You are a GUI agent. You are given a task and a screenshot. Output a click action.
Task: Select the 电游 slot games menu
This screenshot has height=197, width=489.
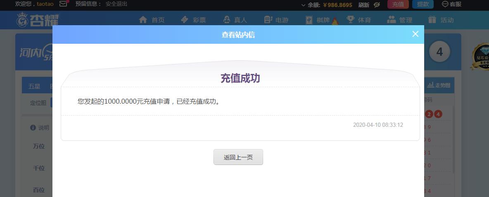[x=276, y=20]
